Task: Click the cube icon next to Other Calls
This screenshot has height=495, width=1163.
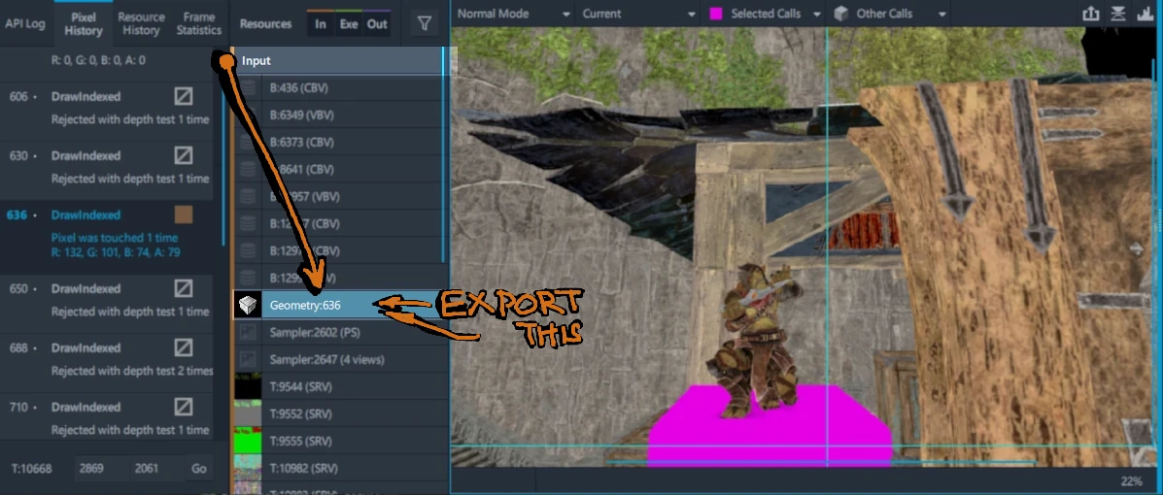Action: click(x=840, y=14)
